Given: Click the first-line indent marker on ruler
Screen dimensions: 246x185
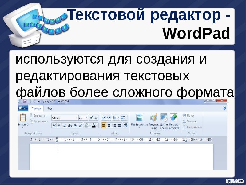Looking at the screenshot, I should (57, 138).
